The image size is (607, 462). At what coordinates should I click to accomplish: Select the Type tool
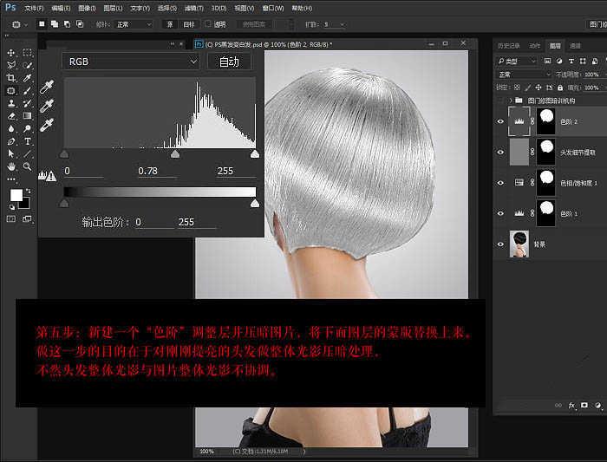(28, 140)
